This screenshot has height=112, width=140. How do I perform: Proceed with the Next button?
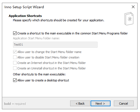[x=100, y=104]
